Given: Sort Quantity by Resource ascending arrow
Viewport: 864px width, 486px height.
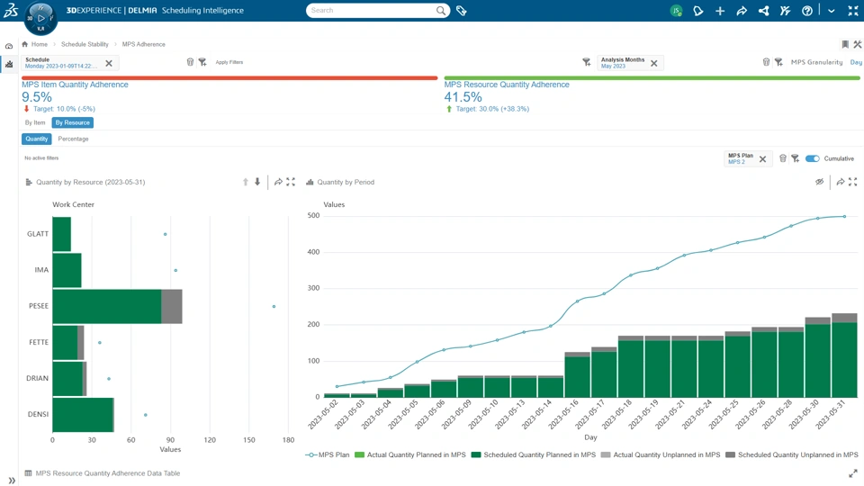Looking at the screenshot, I should coord(246,182).
